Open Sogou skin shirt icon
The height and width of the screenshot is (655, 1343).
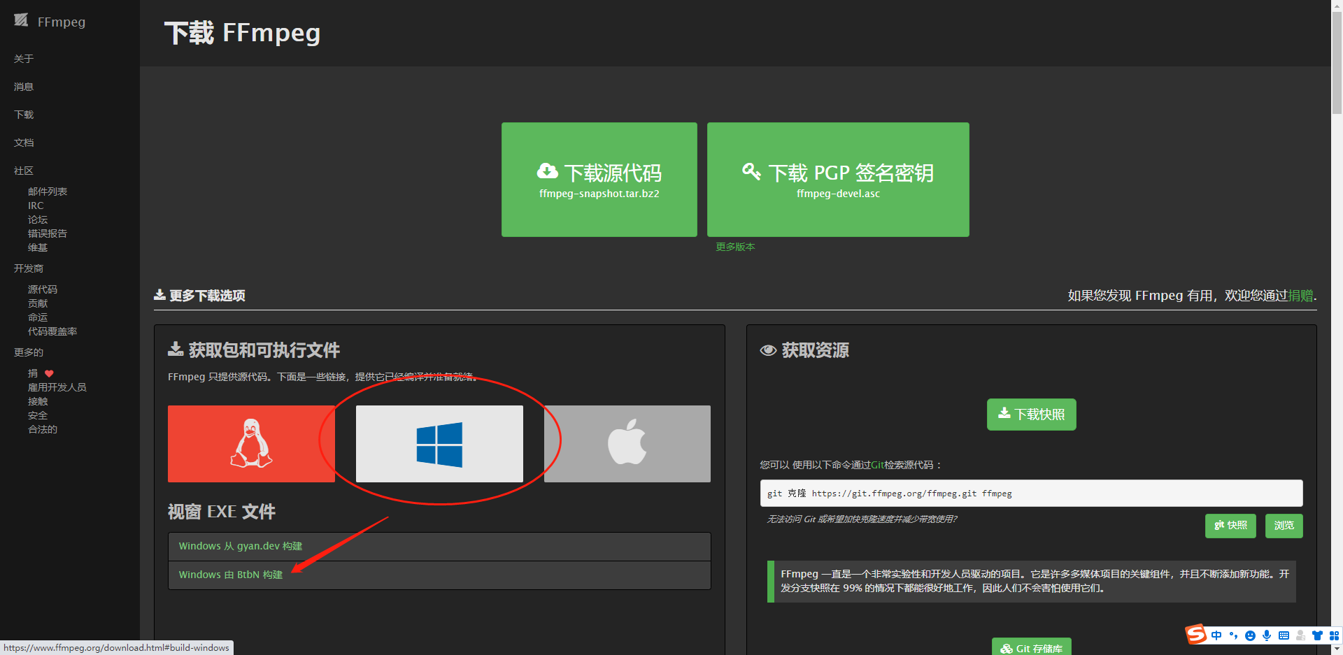point(1317,635)
